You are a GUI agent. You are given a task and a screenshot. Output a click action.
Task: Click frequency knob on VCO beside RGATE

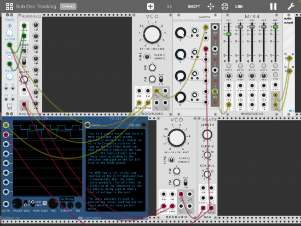tap(177, 138)
